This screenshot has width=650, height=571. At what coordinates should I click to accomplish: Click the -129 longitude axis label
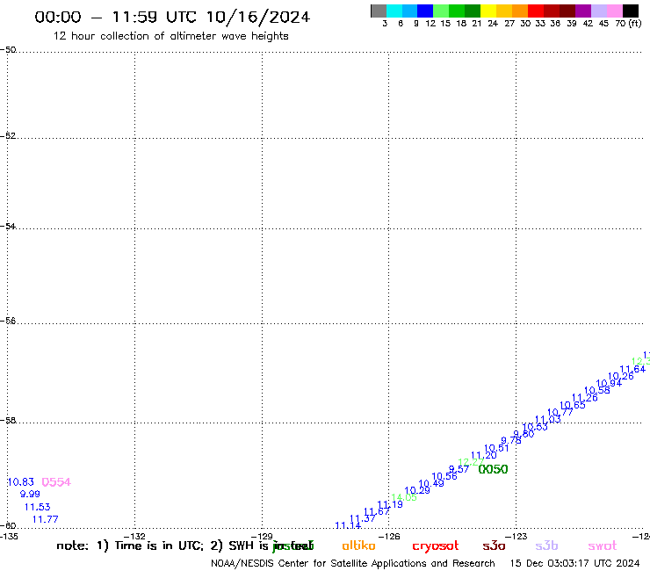[x=262, y=536]
